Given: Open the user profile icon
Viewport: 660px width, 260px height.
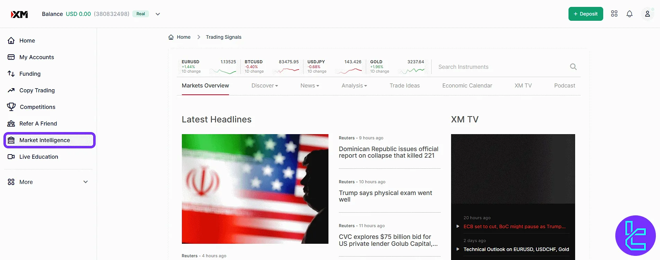Looking at the screenshot, I should [647, 14].
